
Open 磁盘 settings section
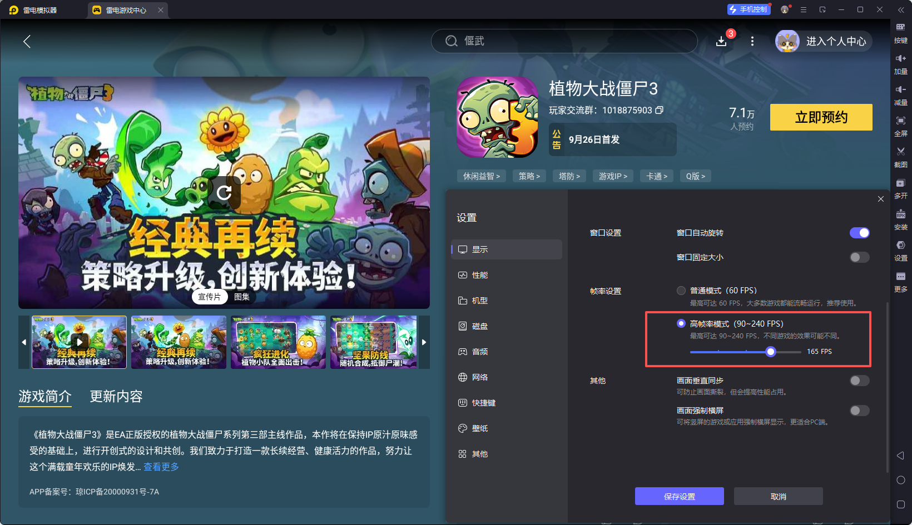507,326
